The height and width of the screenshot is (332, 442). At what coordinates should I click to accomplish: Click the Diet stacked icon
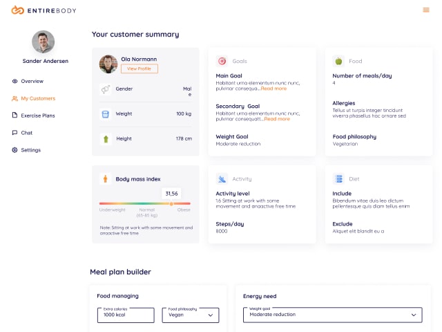(338, 179)
